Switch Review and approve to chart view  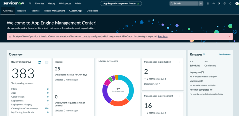click(39, 62)
